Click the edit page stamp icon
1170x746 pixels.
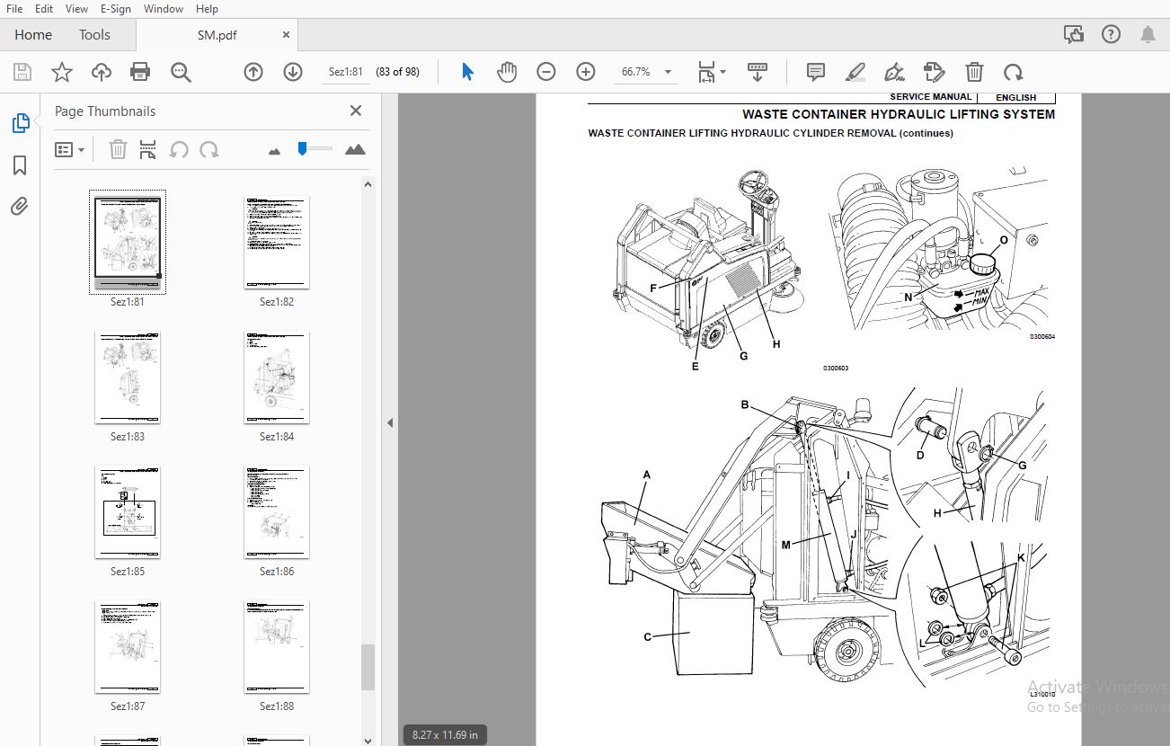pos(935,72)
